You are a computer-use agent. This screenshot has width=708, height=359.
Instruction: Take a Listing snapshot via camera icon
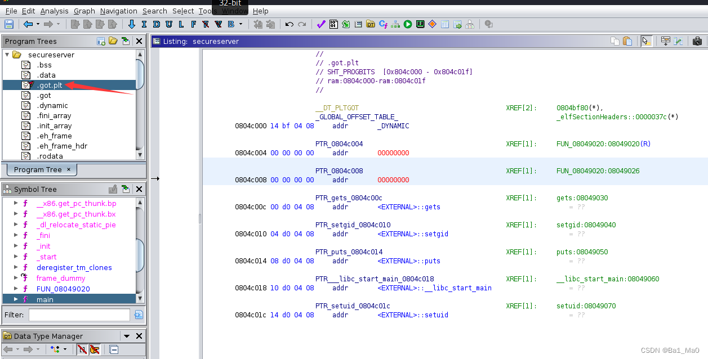[697, 41]
